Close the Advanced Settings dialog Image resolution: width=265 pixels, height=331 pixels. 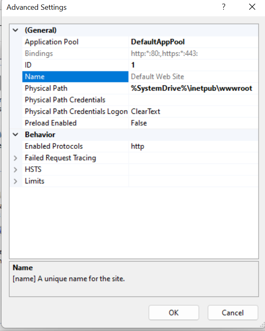coord(252,7)
